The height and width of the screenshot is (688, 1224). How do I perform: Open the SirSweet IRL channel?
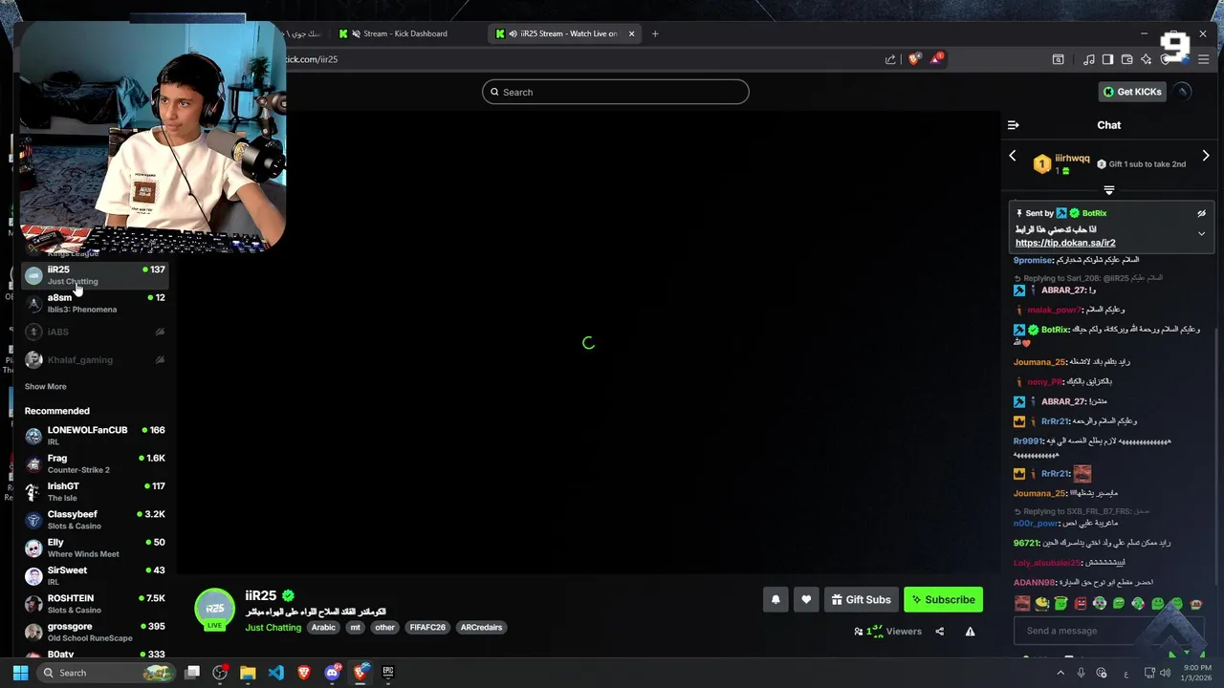click(x=96, y=575)
